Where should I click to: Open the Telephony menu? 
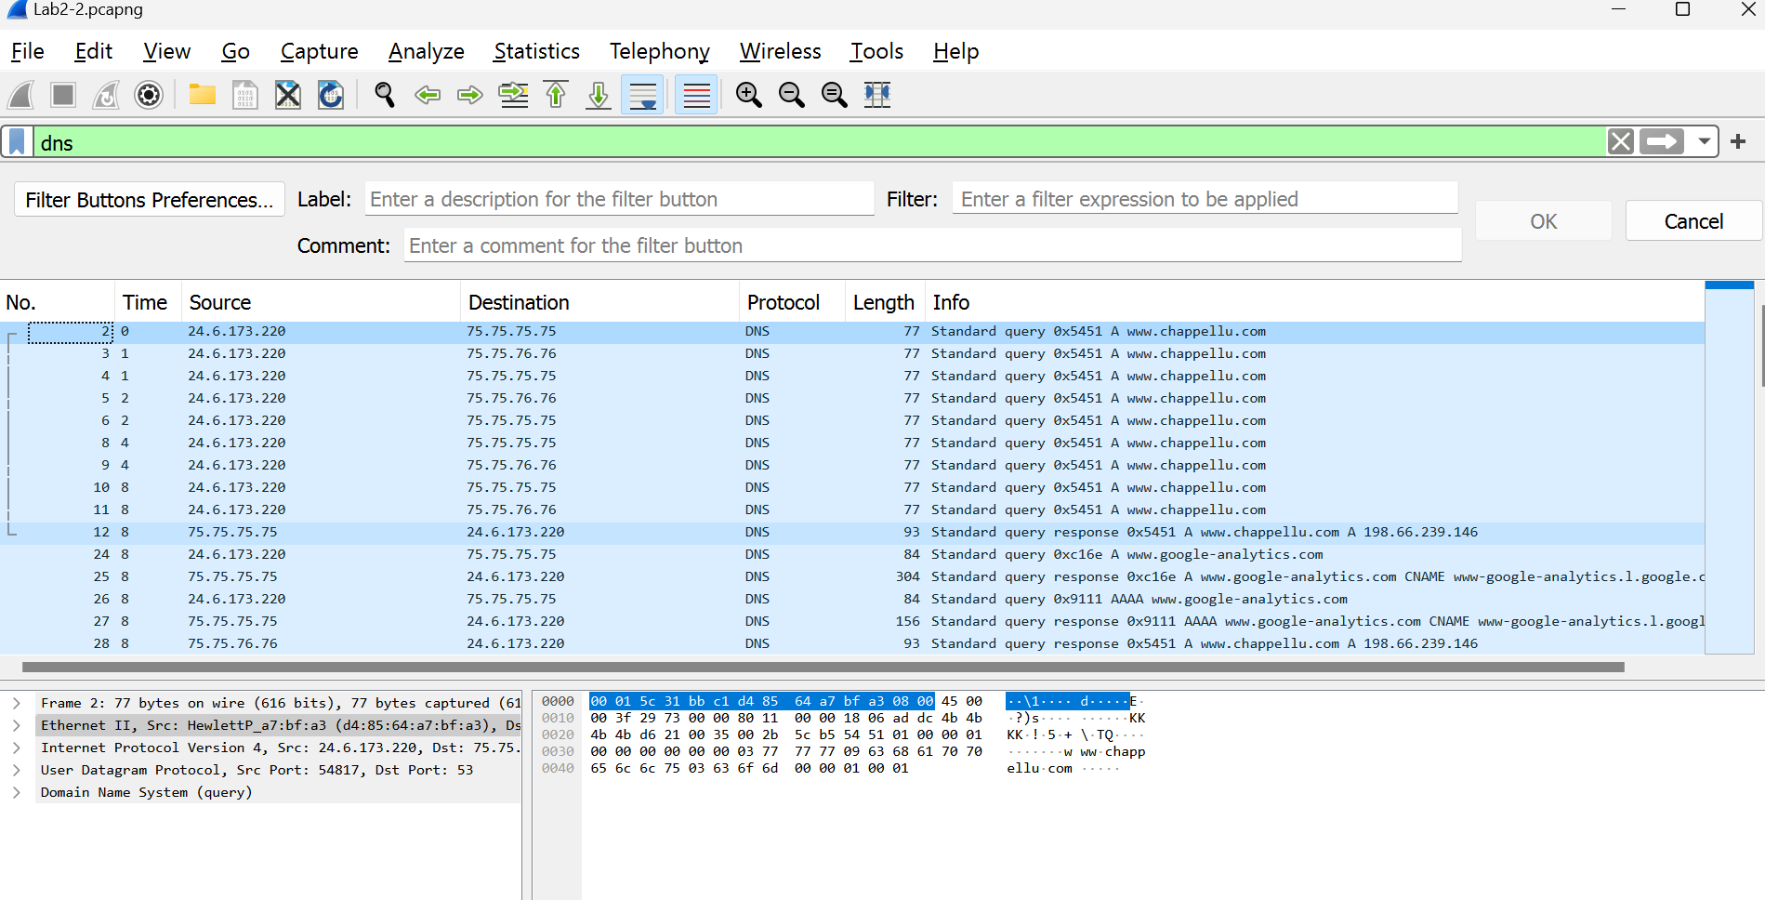coord(660,51)
